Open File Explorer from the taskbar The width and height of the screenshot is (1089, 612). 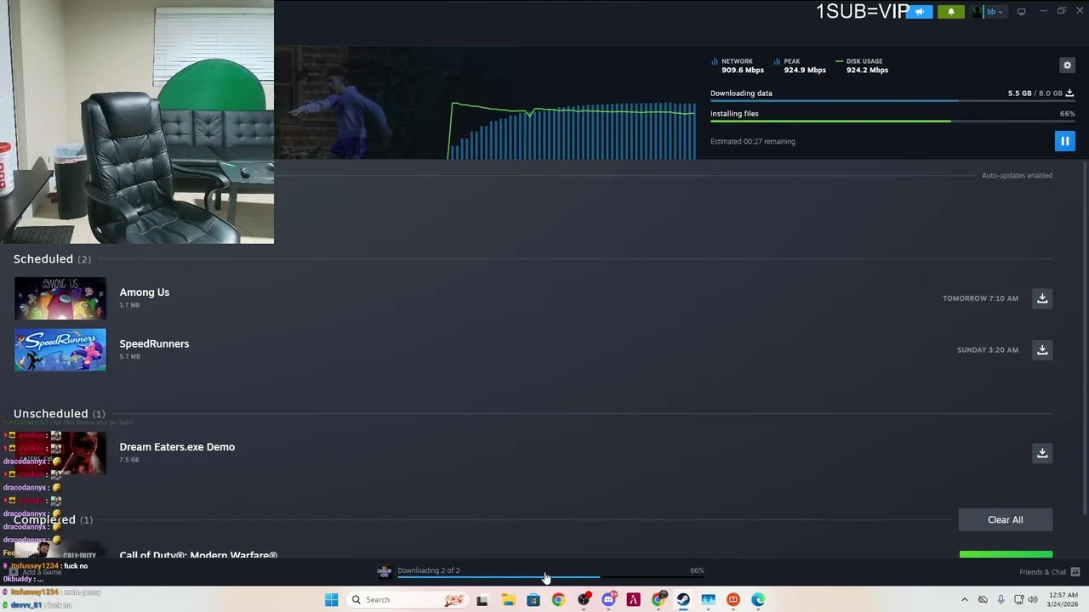click(x=508, y=600)
